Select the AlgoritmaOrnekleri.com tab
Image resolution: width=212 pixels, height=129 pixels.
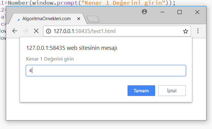coord(46,19)
